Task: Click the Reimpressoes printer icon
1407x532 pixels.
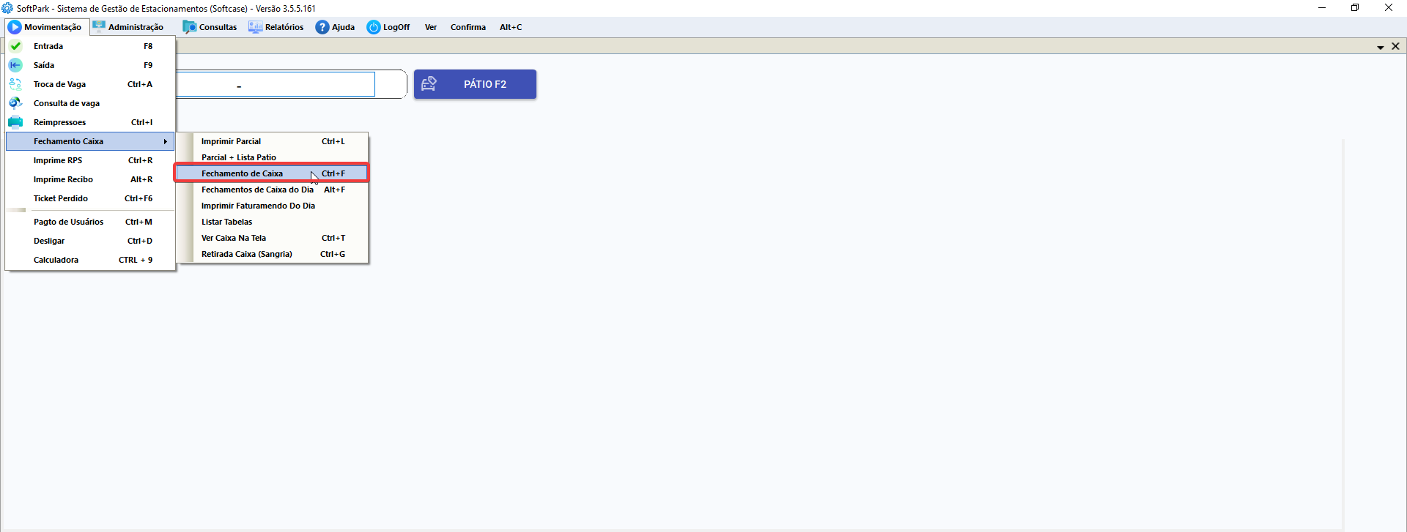Action: click(15, 122)
